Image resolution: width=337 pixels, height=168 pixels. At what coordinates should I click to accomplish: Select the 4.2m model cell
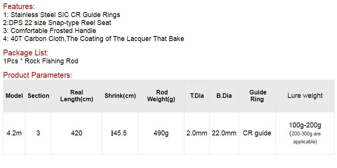click(x=14, y=133)
